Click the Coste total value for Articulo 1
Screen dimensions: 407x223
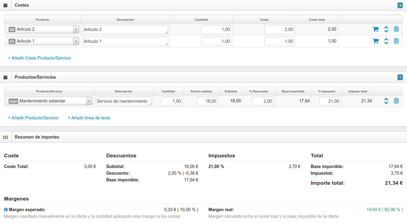pos(332,41)
